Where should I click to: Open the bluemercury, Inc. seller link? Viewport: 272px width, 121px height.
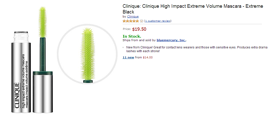[171, 40]
